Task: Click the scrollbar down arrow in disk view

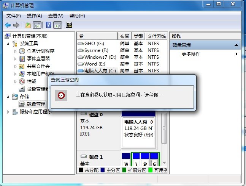Action: tap(164, 163)
